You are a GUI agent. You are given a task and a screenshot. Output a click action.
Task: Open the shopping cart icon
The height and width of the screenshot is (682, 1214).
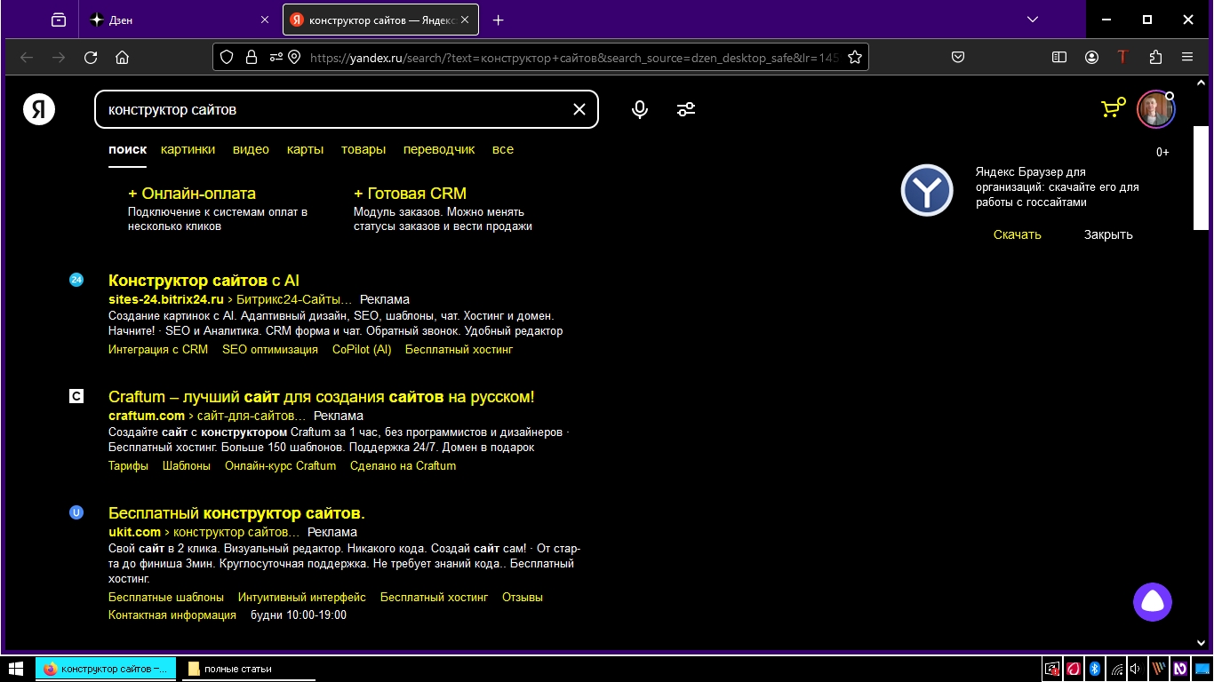(1113, 108)
